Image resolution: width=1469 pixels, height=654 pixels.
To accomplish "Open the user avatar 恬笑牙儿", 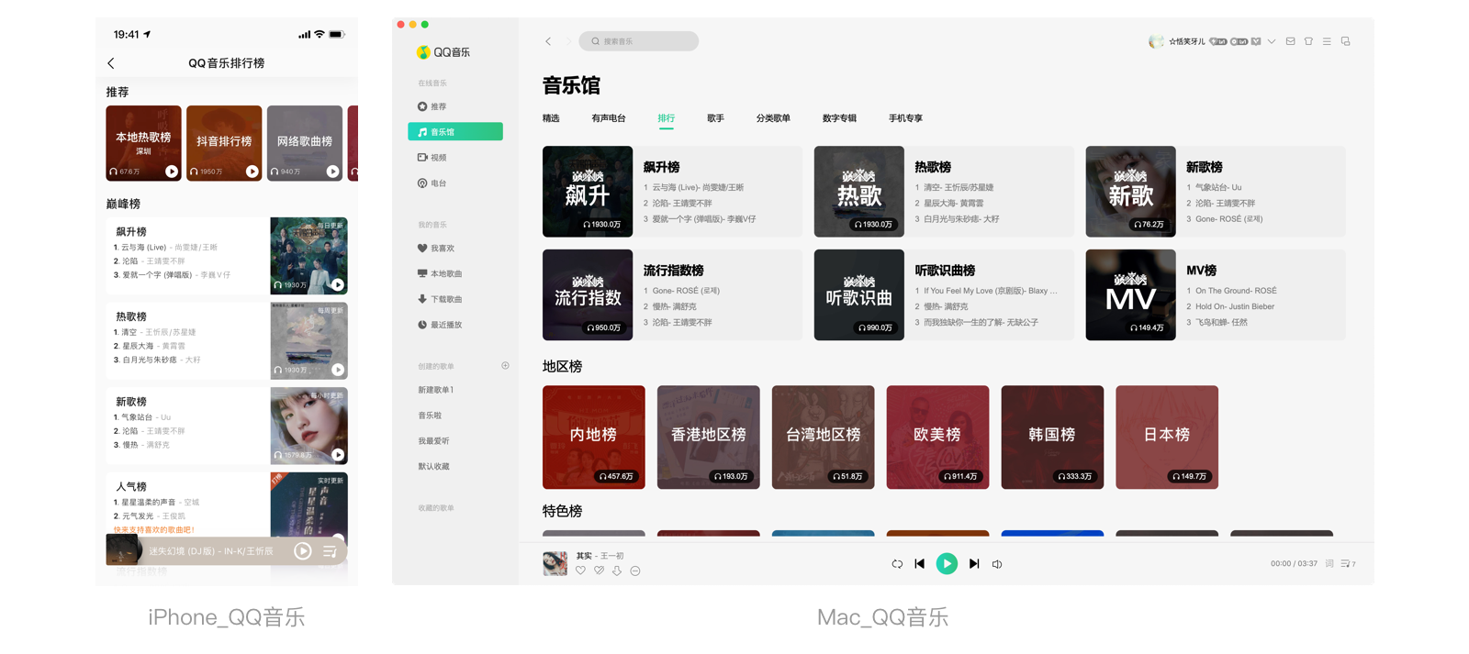I will click(x=1156, y=41).
